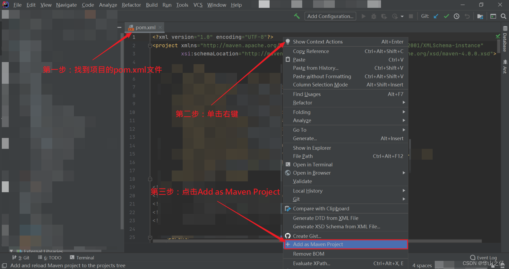Open the VCS menu
Image resolution: width=509 pixels, height=269 pixels.
click(x=198, y=5)
